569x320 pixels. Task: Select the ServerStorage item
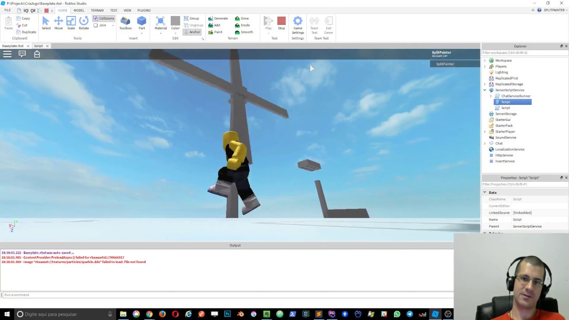(x=506, y=114)
